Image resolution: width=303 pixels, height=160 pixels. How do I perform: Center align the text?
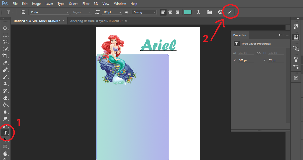[170, 12]
